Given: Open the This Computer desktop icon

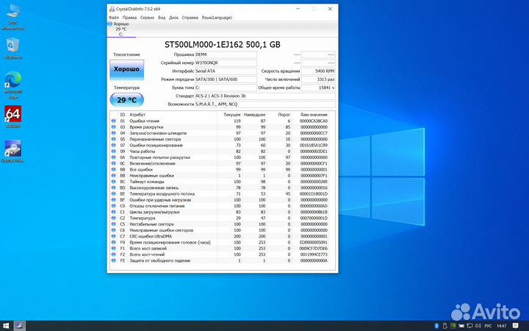Looking at the screenshot, I should (x=12, y=16).
